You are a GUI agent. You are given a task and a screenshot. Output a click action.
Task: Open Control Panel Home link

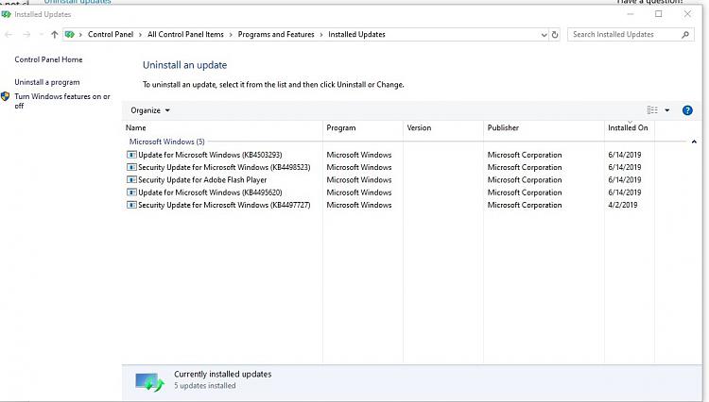(x=48, y=59)
